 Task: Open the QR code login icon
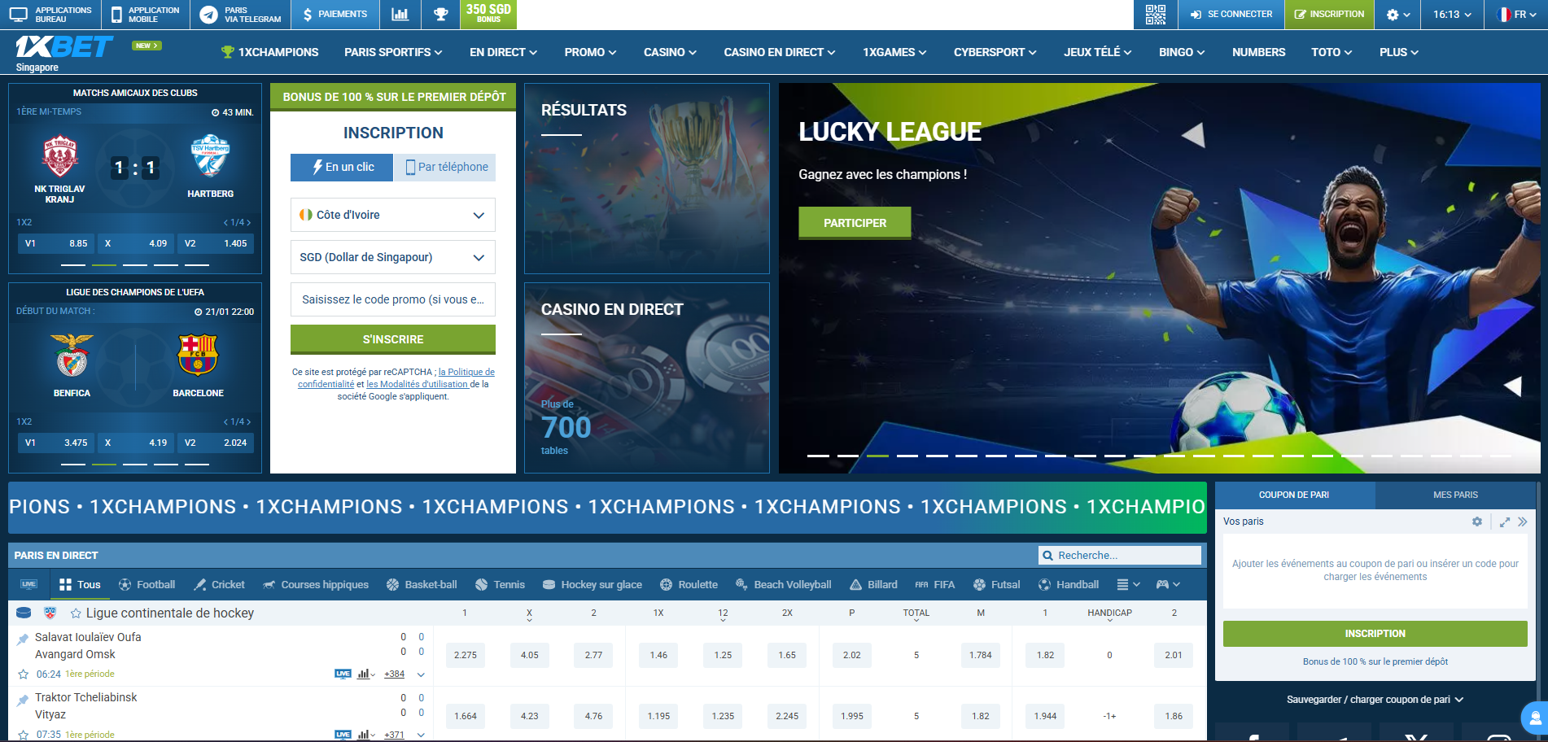[x=1155, y=15]
